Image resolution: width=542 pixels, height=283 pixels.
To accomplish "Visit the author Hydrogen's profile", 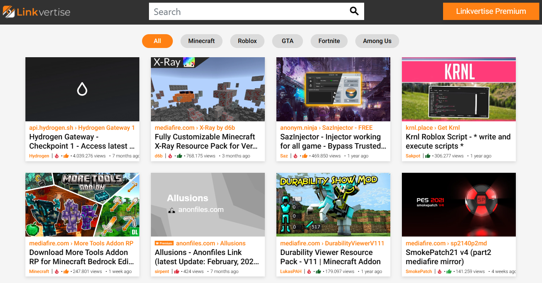I will point(39,156).
